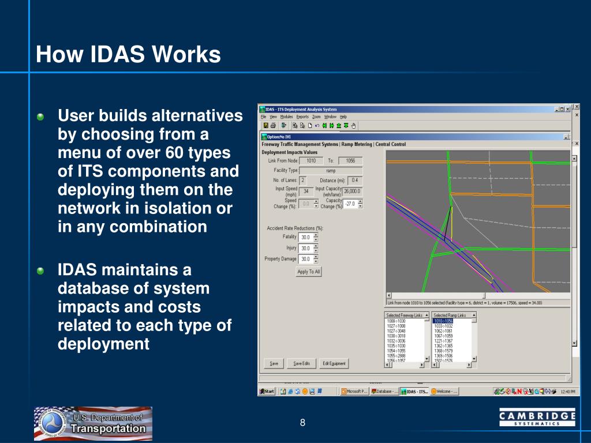This screenshot has width=591, height=443.
Task: Click the green pan-right arrow icon
Action: tap(332, 126)
